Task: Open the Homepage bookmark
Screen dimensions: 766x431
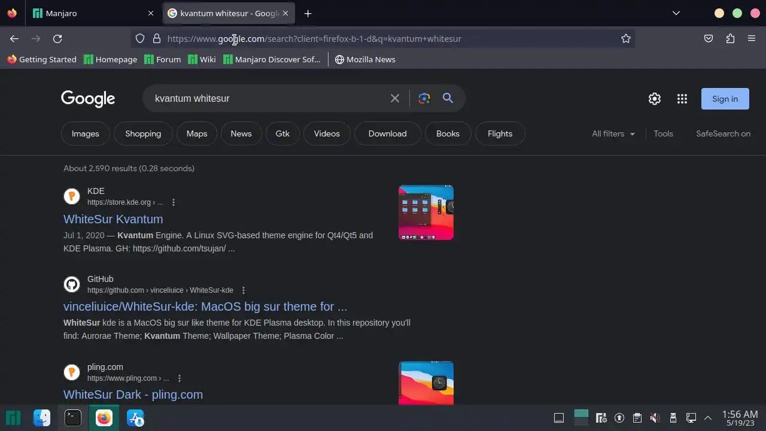Action: tap(111, 59)
